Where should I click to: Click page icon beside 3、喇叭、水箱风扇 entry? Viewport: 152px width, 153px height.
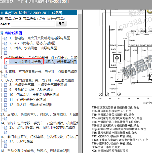6,48
